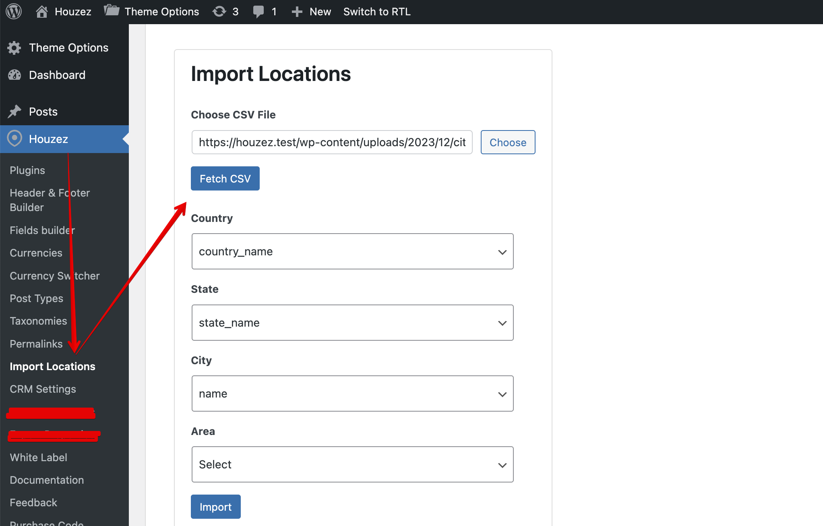
Task: Click the Theme Options gear icon in the sidebar
Action: (14, 48)
